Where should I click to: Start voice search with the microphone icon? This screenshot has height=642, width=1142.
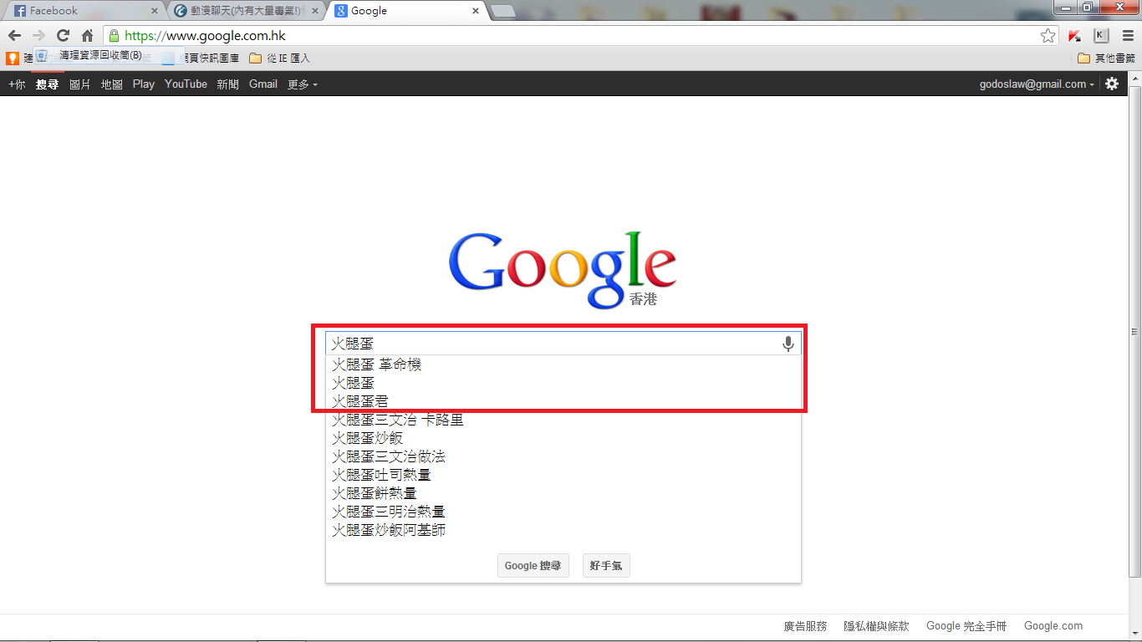click(x=788, y=344)
